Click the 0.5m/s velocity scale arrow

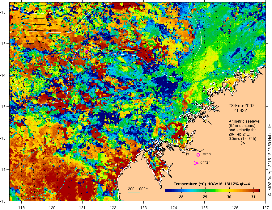click(239, 143)
